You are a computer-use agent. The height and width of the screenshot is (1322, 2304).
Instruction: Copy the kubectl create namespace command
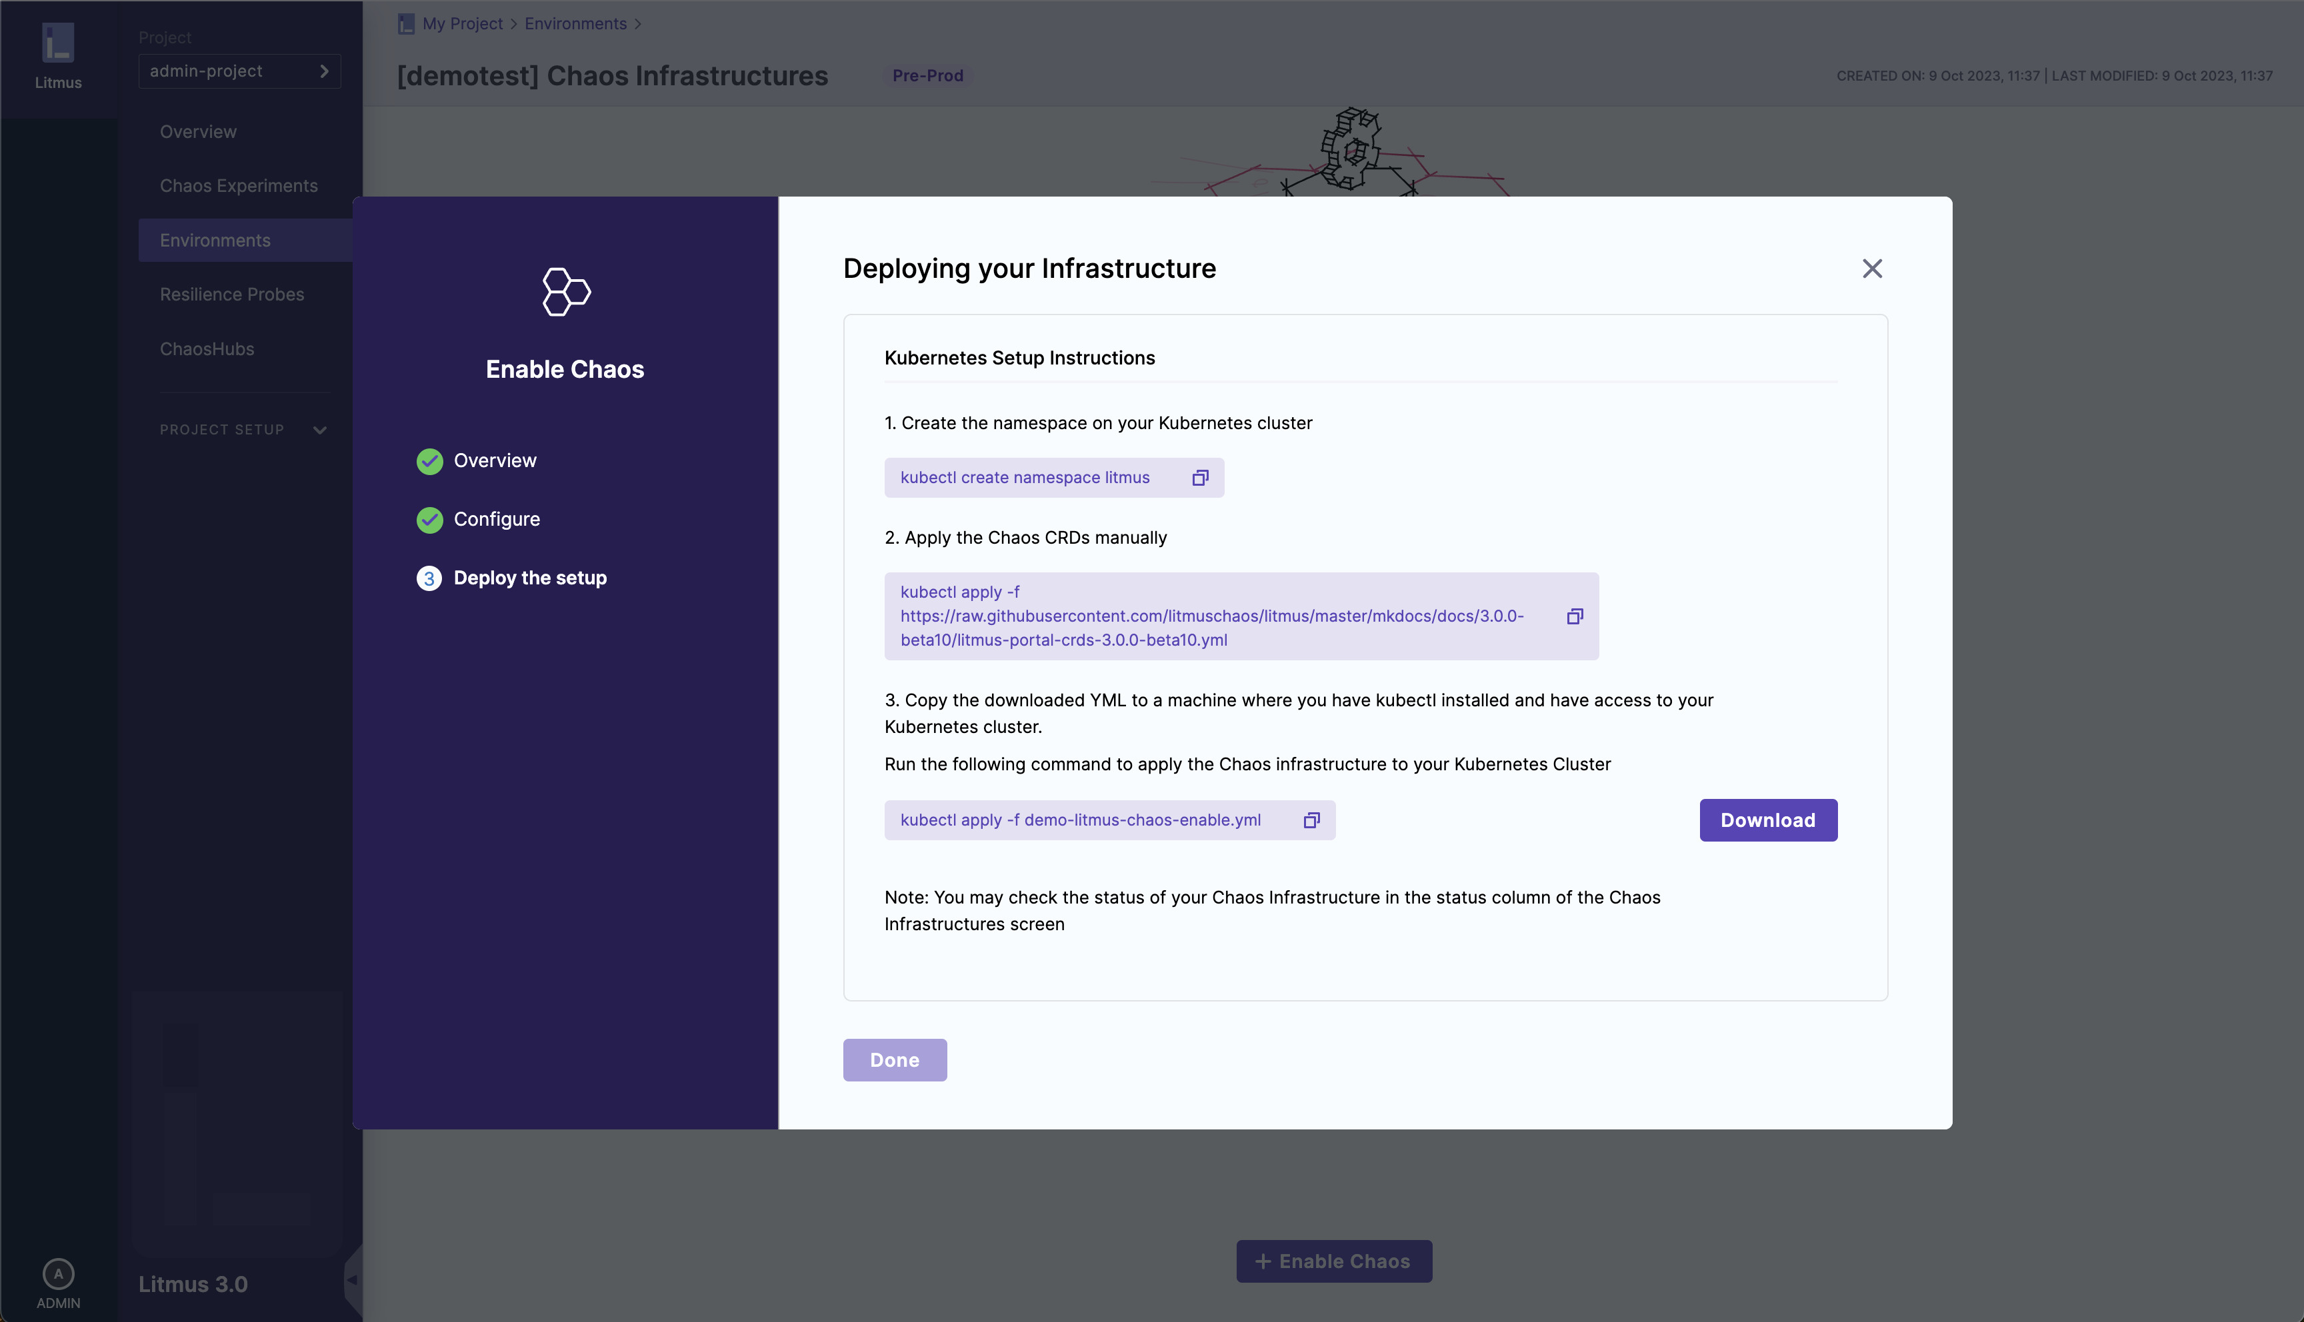(x=1200, y=478)
